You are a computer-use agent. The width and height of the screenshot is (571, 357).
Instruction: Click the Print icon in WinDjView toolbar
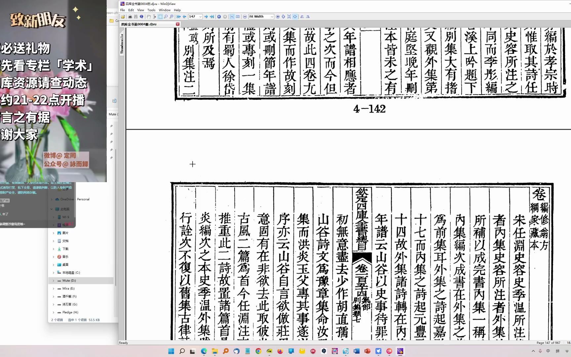tap(130, 17)
